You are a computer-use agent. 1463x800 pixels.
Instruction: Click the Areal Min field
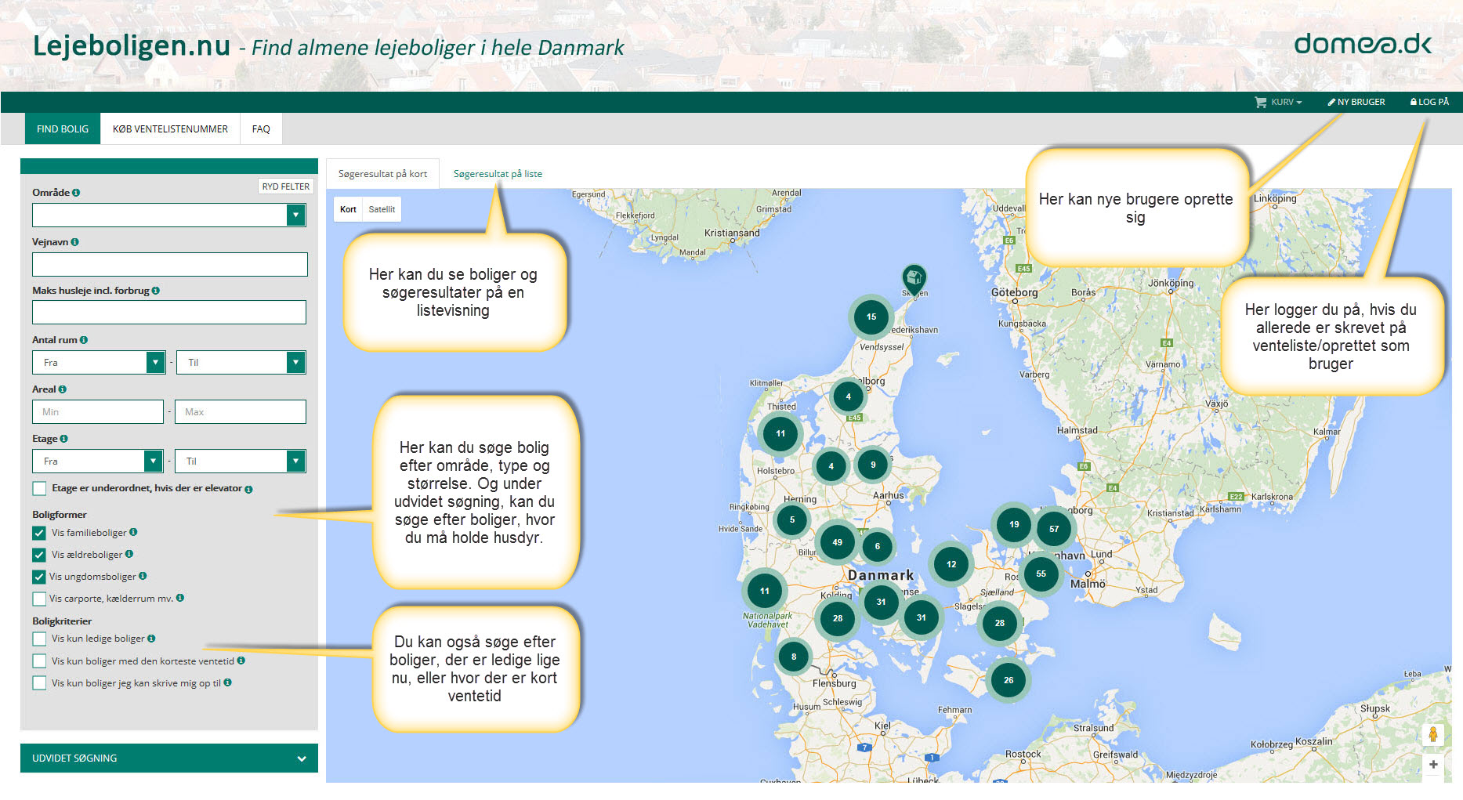pos(98,411)
